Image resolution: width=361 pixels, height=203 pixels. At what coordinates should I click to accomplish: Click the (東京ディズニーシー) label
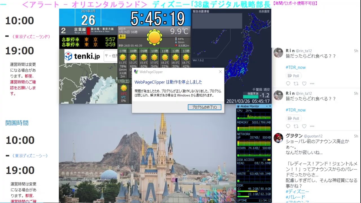30,156
